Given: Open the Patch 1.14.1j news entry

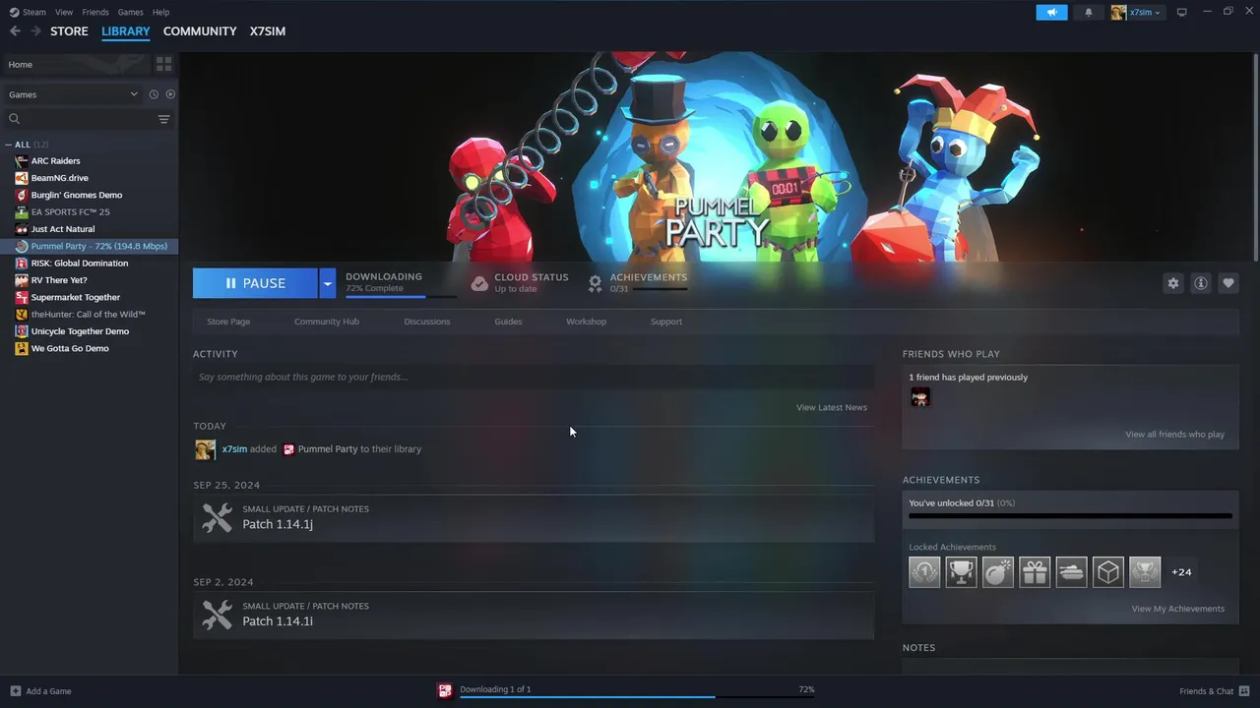Looking at the screenshot, I should [534, 518].
